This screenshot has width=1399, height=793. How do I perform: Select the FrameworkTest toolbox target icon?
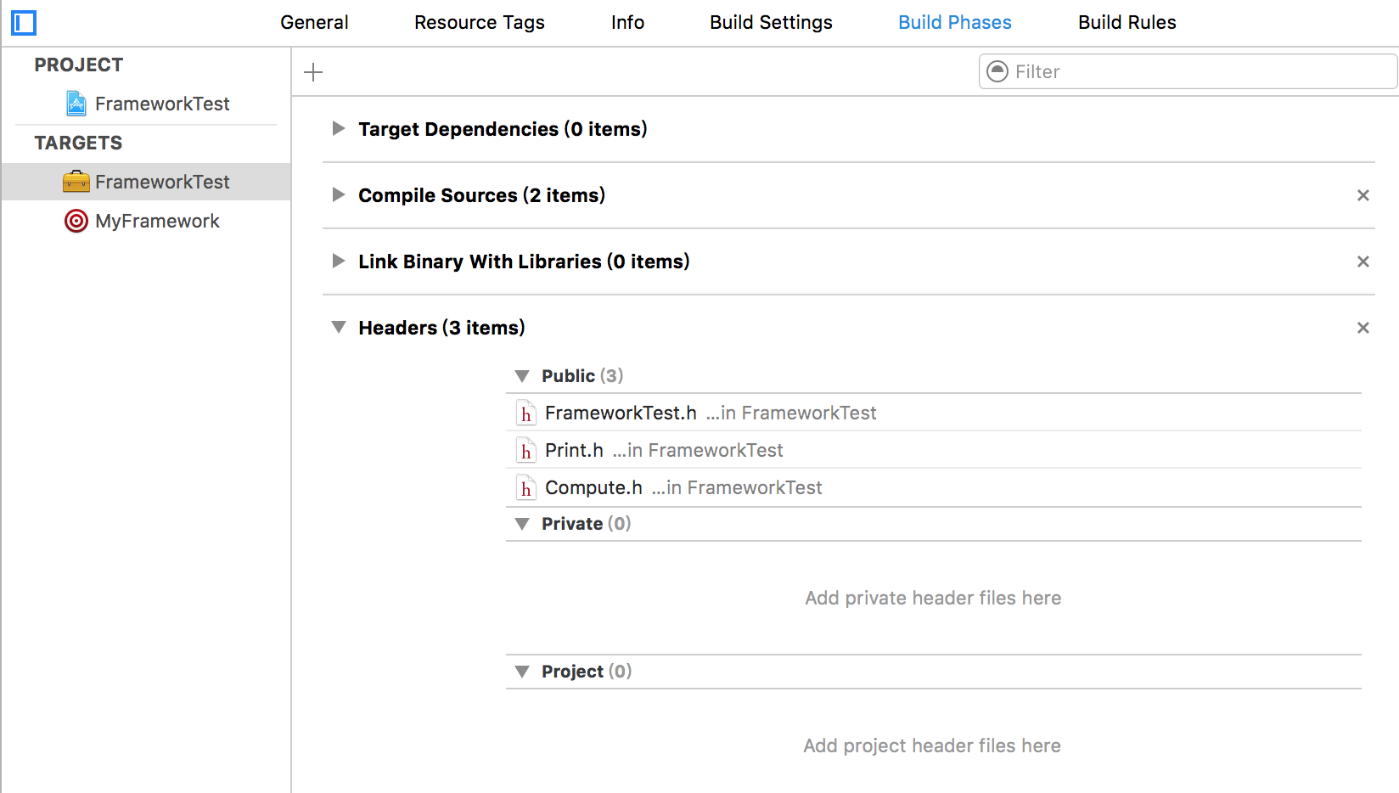(76, 182)
